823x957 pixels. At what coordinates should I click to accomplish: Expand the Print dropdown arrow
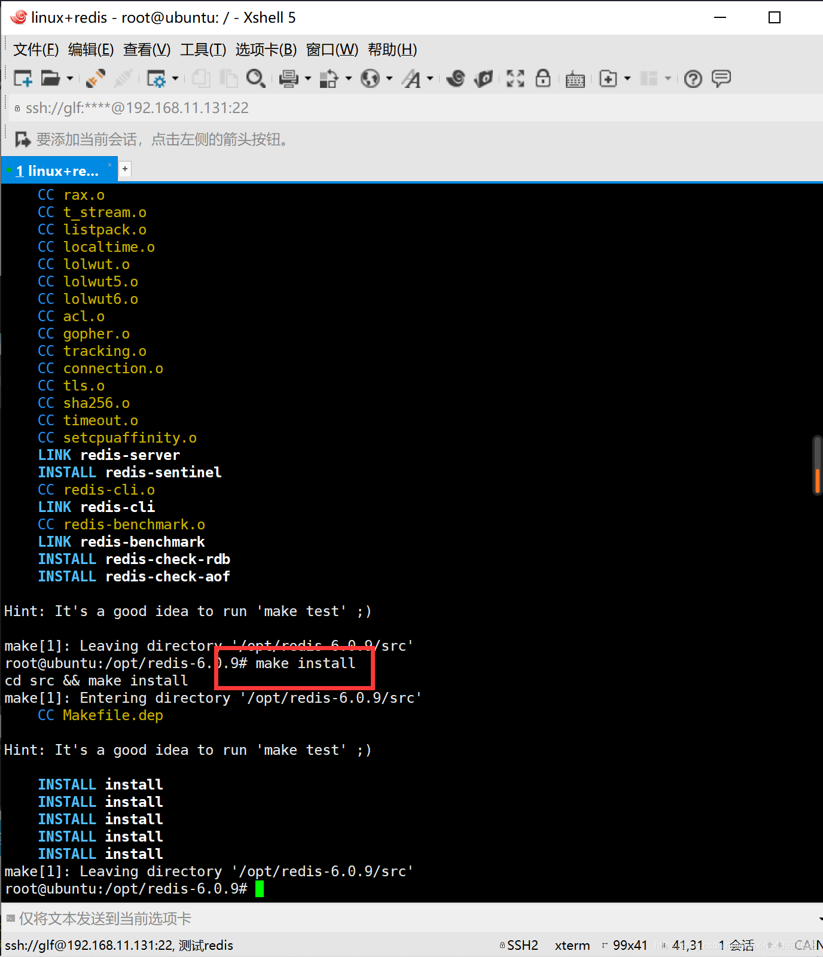click(308, 78)
